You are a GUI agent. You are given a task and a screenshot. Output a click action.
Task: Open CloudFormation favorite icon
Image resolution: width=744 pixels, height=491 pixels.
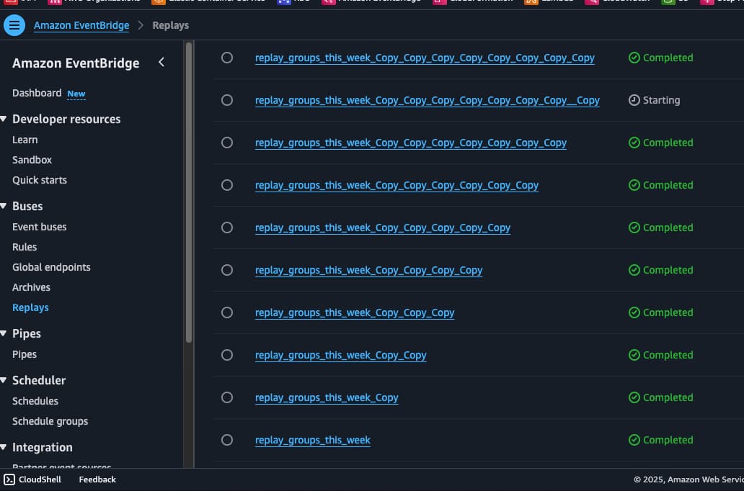click(438, 1)
